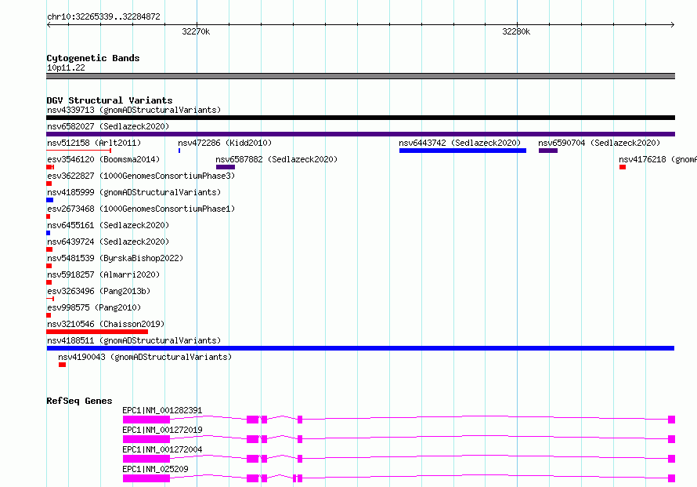Open label nsv6439724 (Sedlazeck2020)
697x487 pixels.
point(108,242)
